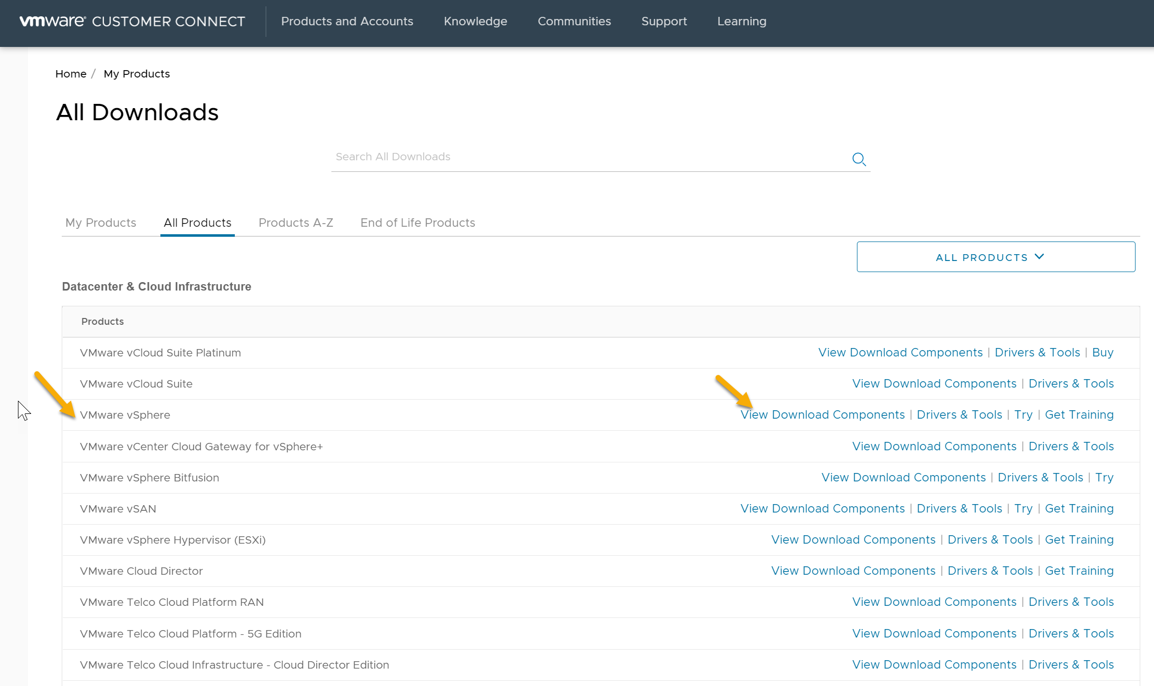Click the Datacenter & Cloud Infrastructure heading
This screenshot has height=686, width=1154.
[x=157, y=286]
